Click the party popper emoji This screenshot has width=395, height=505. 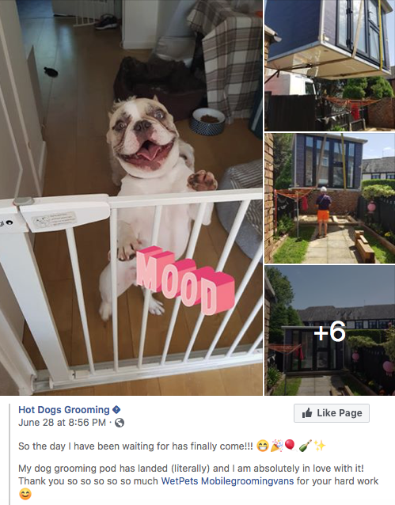(x=277, y=446)
